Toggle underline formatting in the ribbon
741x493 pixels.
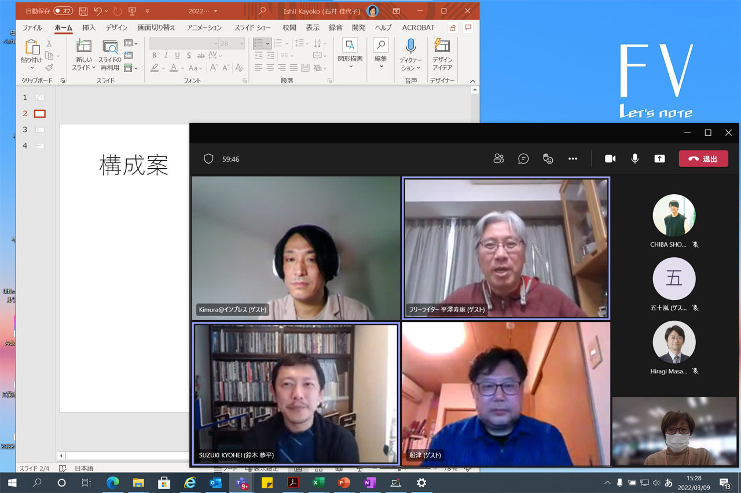176,55
